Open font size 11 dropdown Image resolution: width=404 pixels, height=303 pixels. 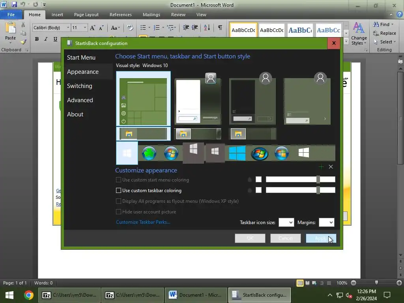(85, 28)
